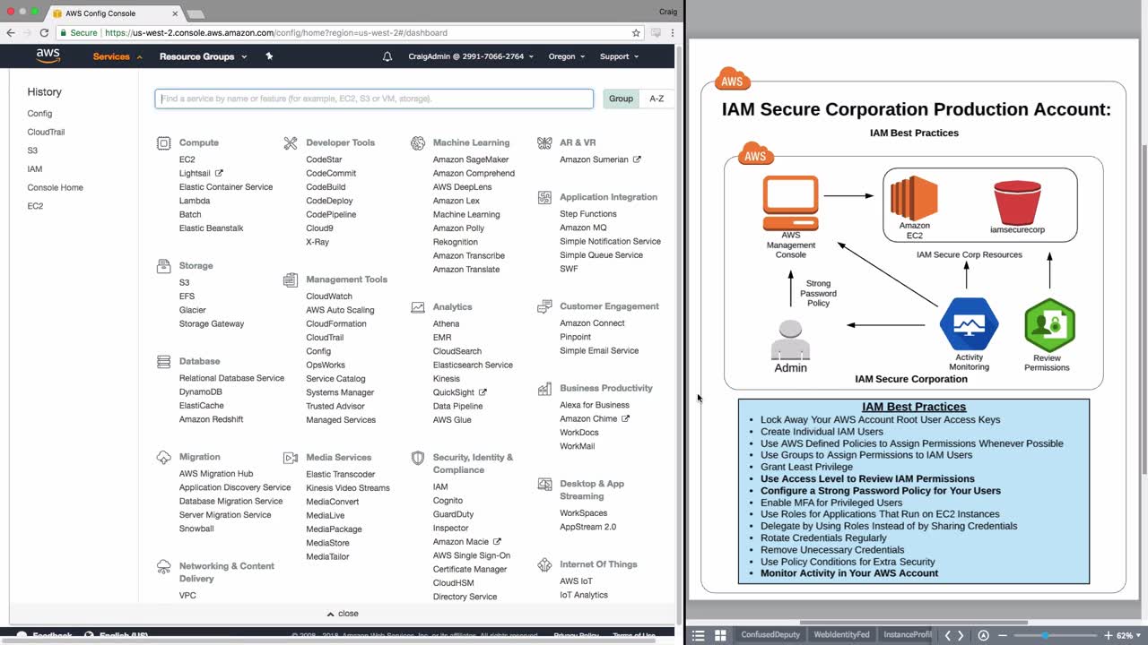Select the AWS Config Console browser tab
1148x645 pixels.
pos(115,13)
